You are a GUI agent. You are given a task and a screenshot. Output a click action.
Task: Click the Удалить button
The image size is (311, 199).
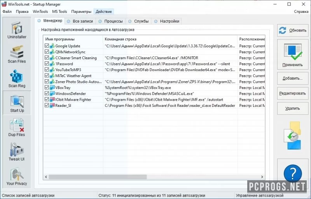click(293, 108)
